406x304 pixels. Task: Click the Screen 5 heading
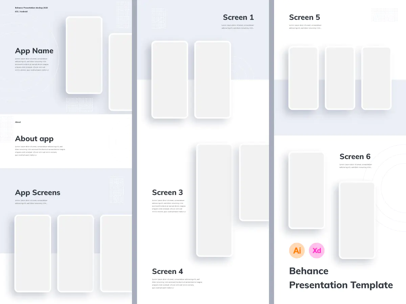(304, 17)
